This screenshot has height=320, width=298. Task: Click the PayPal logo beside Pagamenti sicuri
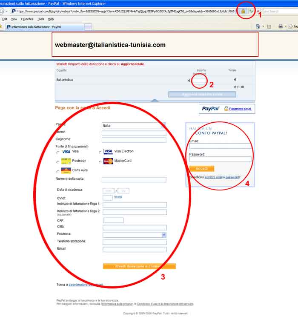pos(211,109)
